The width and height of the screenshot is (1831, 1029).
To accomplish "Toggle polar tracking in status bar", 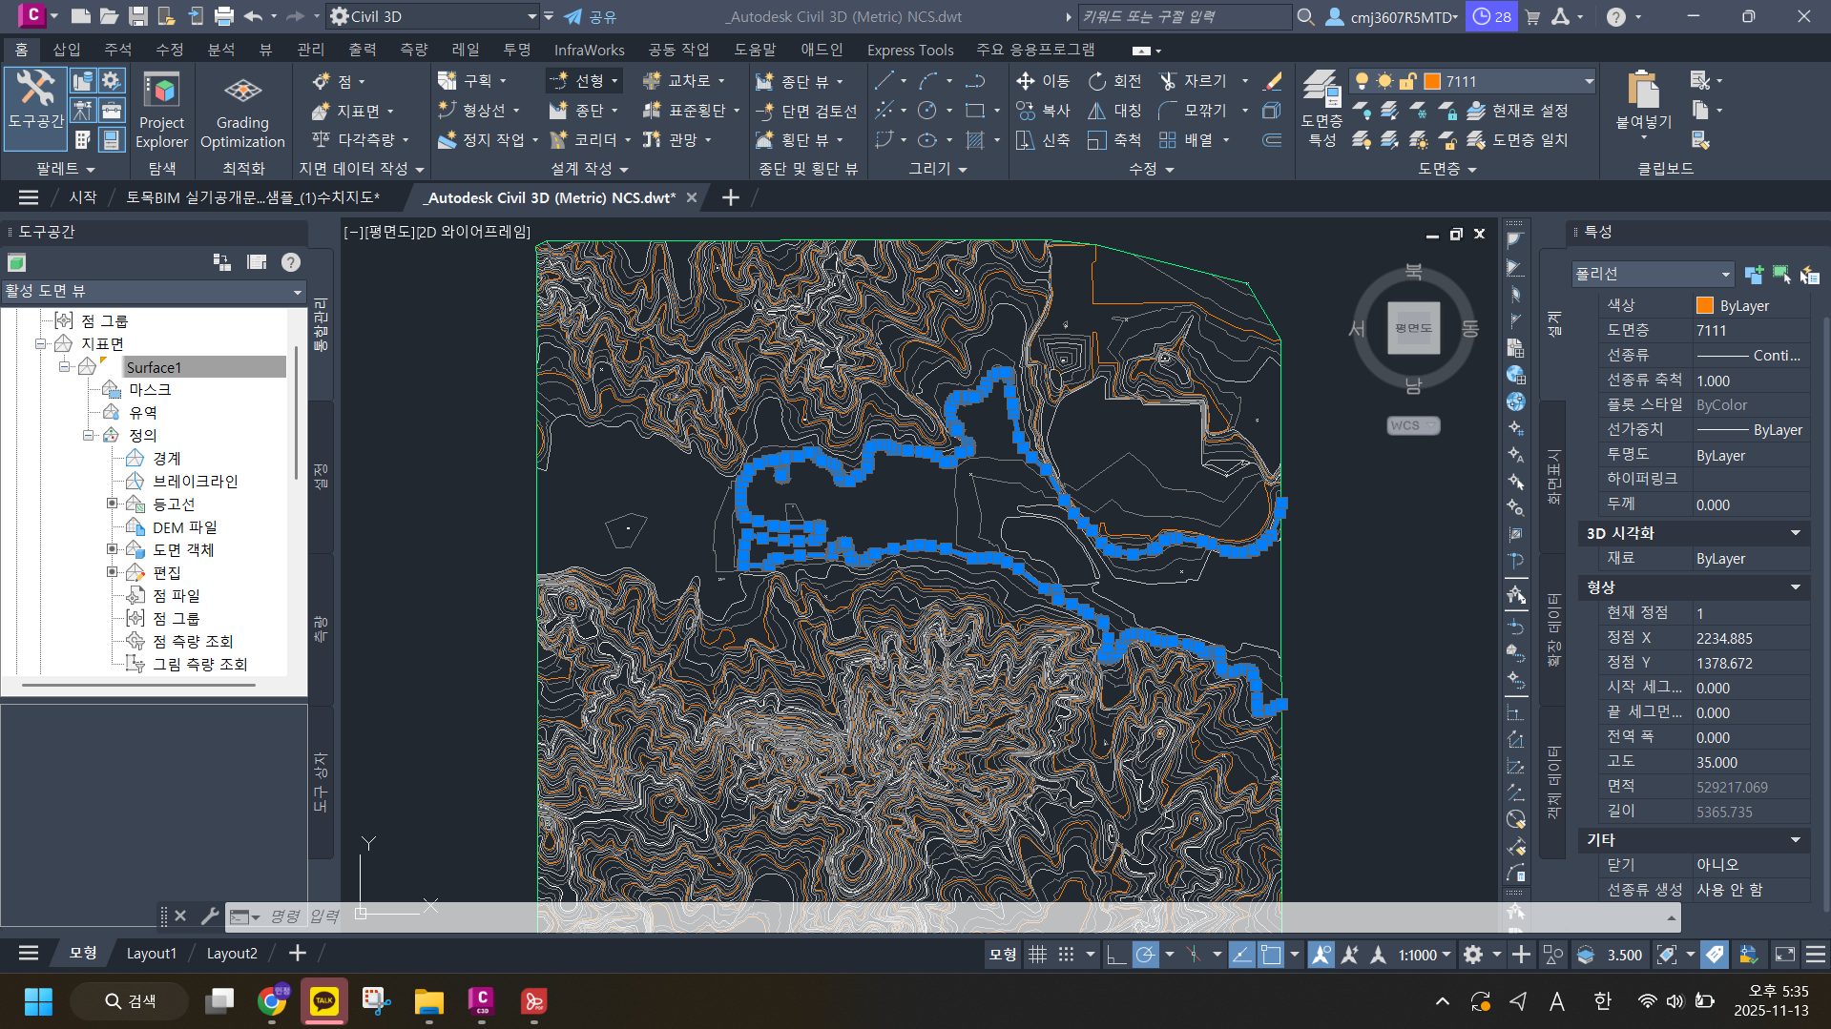I will [1145, 955].
